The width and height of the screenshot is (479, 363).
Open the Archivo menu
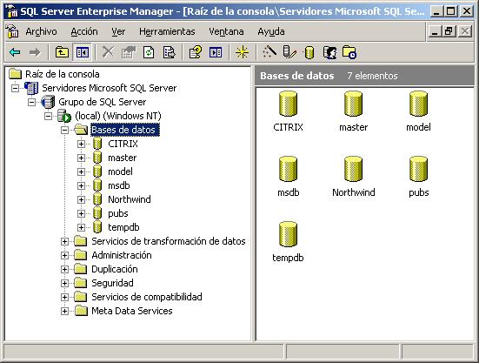click(41, 31)
